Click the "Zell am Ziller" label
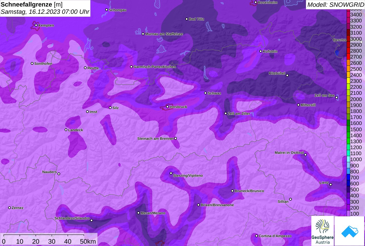This screenshot has width=365, height=246. [239, 113]
